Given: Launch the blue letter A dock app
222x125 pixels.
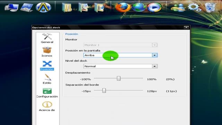Looking at the screenshot, I should click(x=43, y=7).
